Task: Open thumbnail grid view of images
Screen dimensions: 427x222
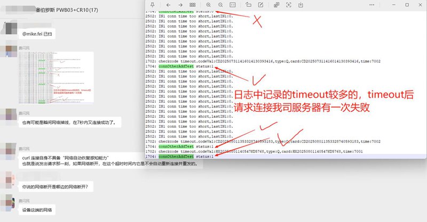Action: [193, 5]
